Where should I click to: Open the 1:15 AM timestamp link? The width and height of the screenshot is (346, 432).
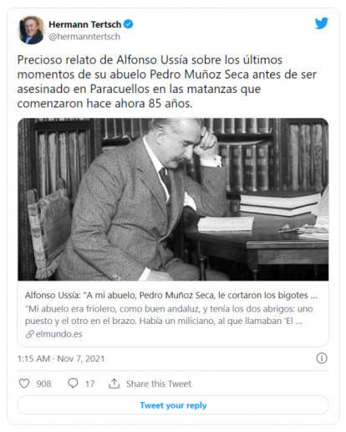click(33, 358)
